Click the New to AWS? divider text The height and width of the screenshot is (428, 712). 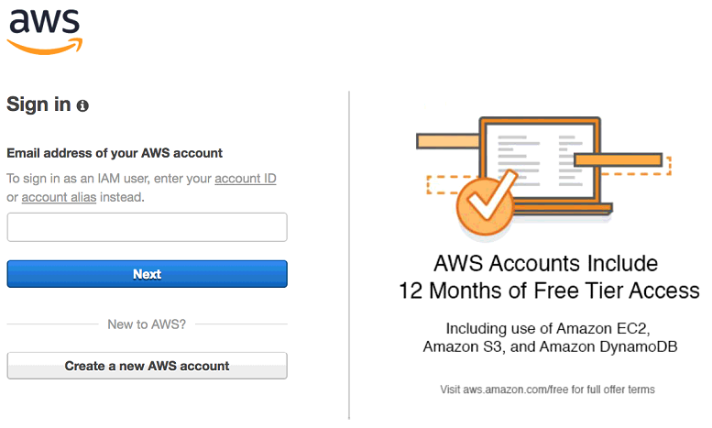[147, 324]
